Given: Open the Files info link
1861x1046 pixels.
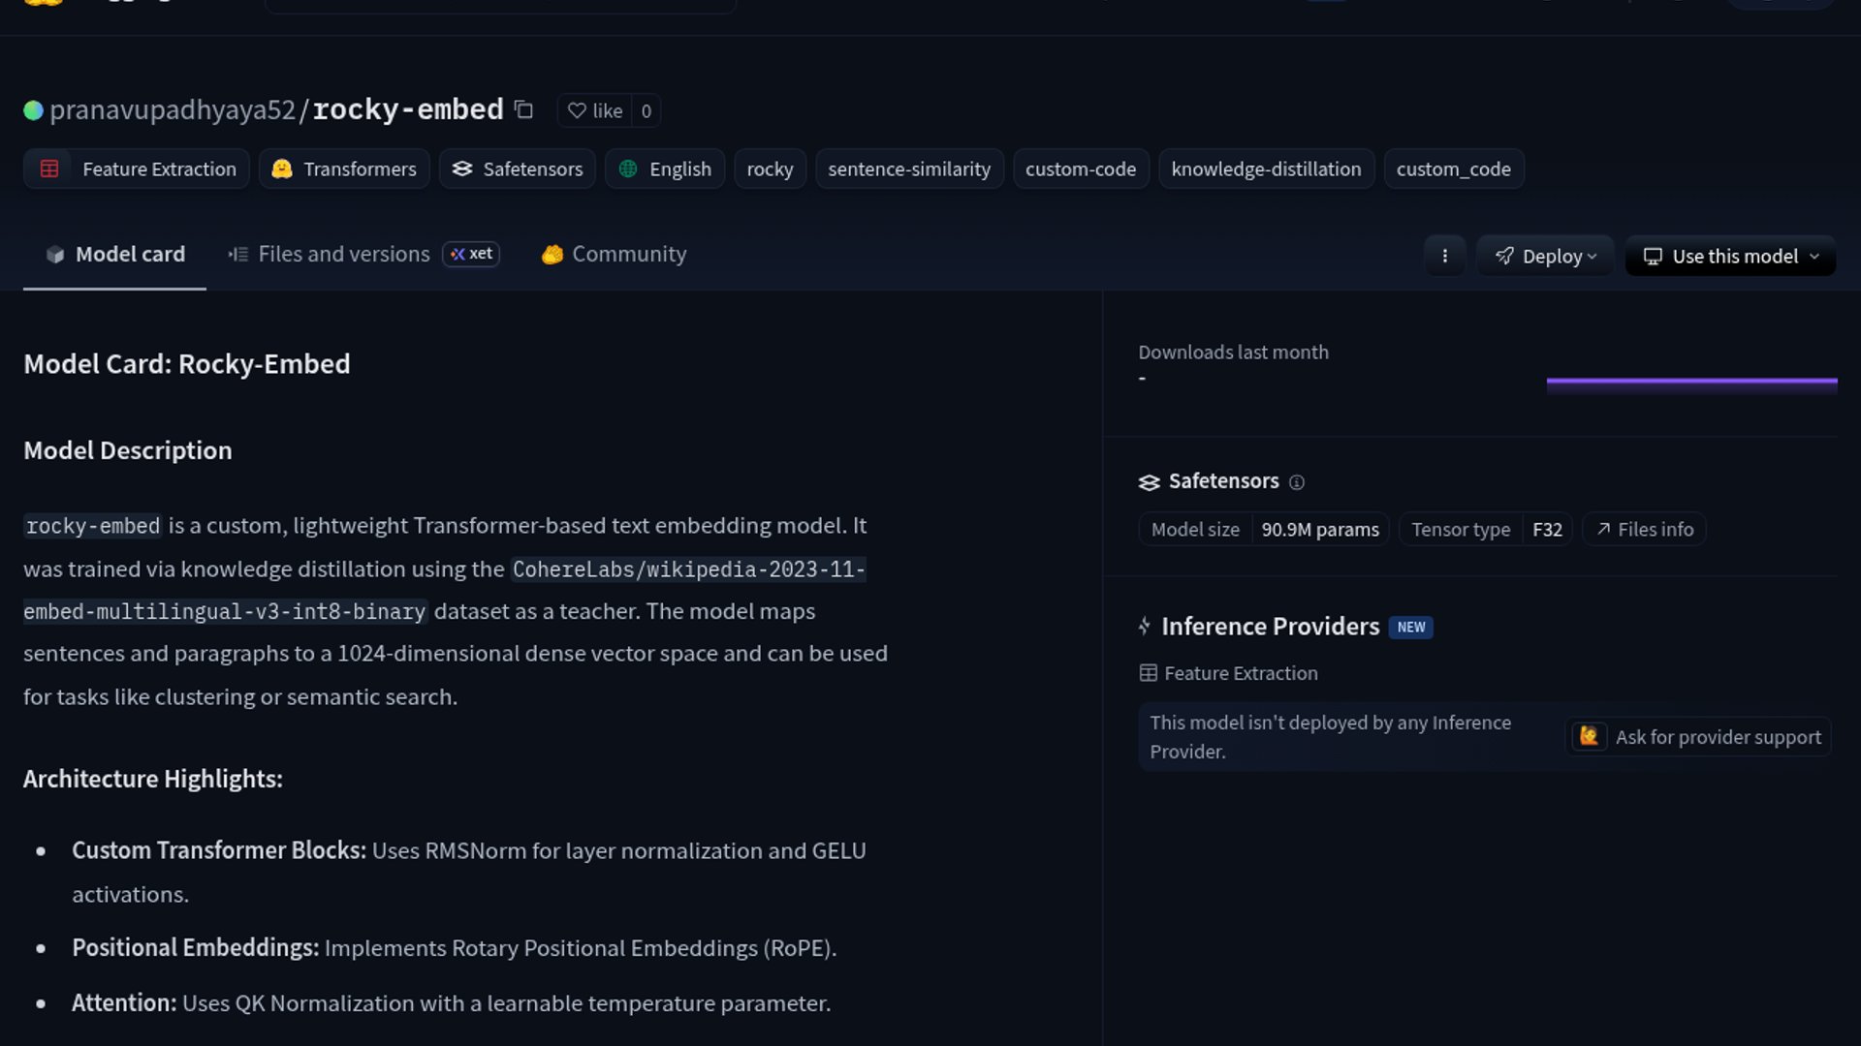Looking at the screenshot, I should point(1645,530).
